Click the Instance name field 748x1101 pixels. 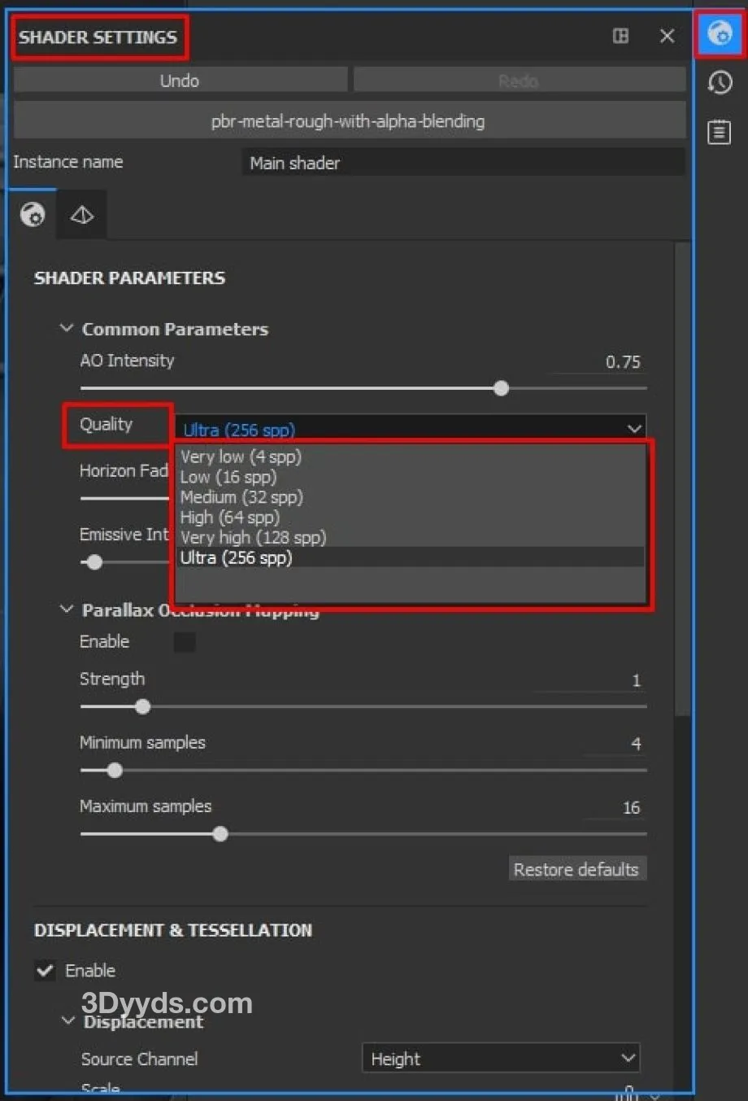(463, 163)
